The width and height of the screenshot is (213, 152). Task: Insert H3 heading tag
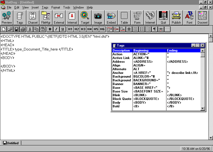coord(83,29)
